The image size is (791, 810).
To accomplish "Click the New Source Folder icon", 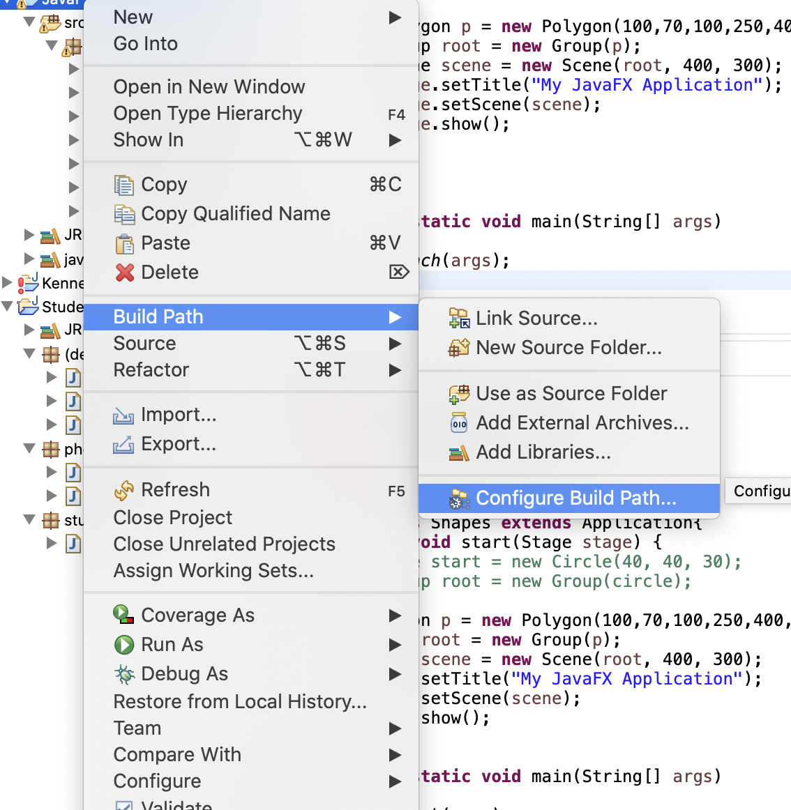I will pyautogui.click(x=458, y=348).
